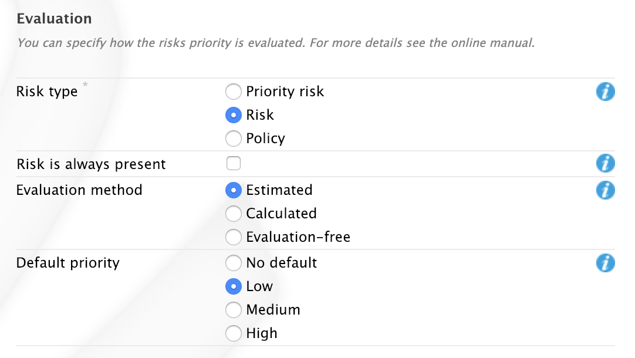Click the Evaluation method label
The height and width of the screenshot is (358, 635).
(79, 190)
